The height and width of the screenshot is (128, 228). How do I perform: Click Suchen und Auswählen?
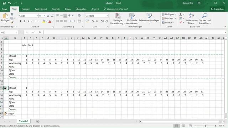(205, 19)
